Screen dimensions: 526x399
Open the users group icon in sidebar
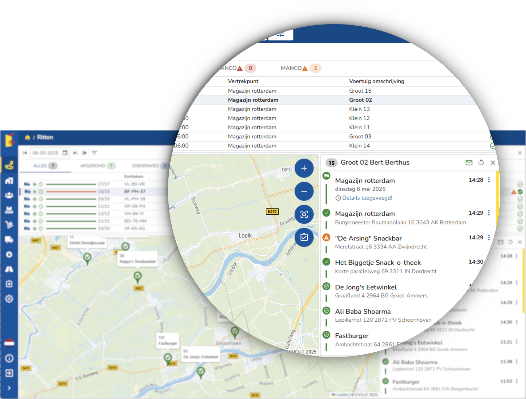coord(9,195)
